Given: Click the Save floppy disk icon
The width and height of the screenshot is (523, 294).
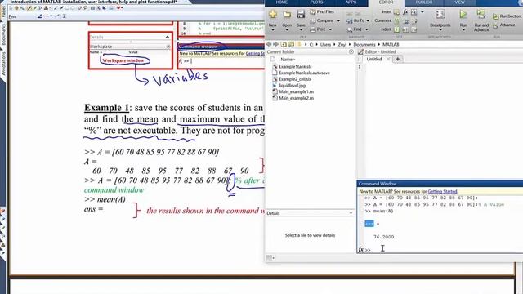Looking at the screenshot, I should [301, 14].
